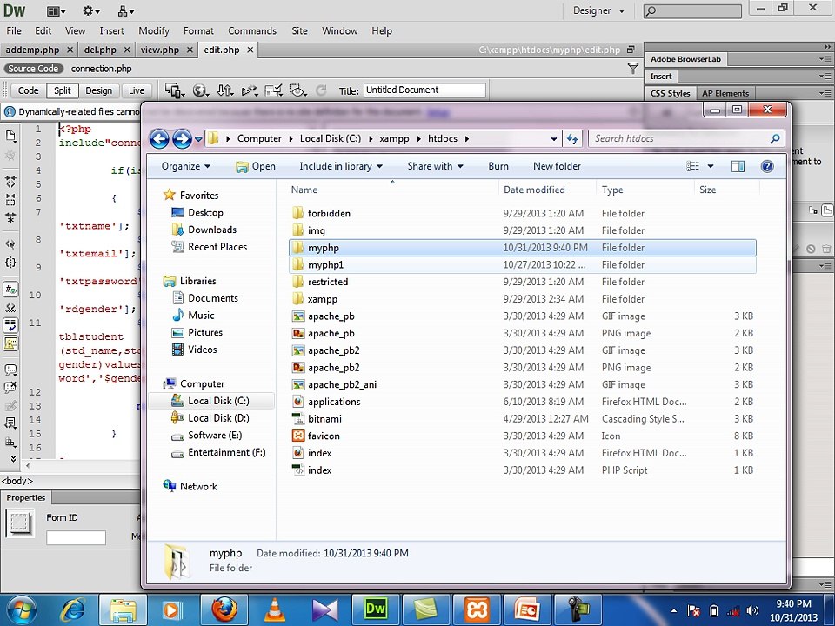The width and height of the screenshot is (835, 626).
Task: Click the Inspect/multiscreen toolbar icon
Action: (174, 90)
